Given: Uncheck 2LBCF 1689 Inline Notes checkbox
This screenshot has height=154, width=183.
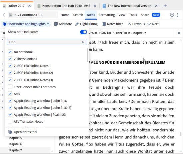Looking at the screenshot, I should (x=10, y=66).
